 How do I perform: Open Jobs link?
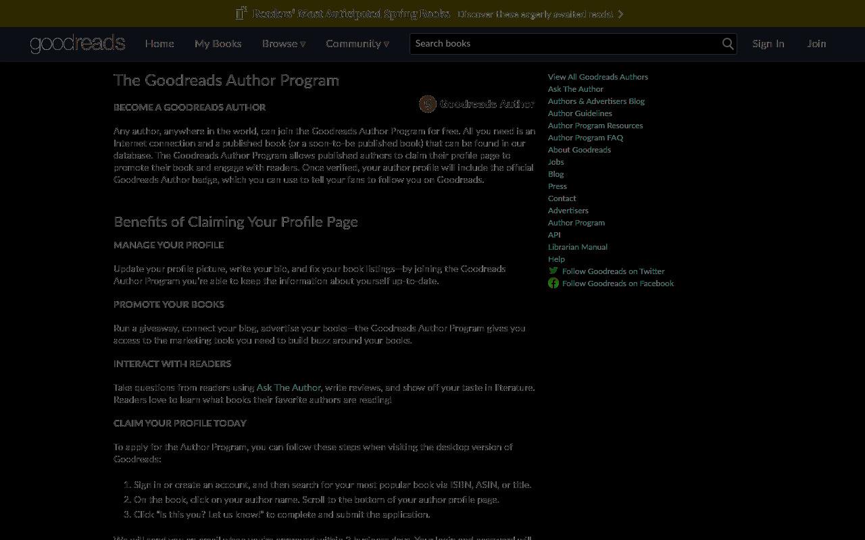click(556, 162)
